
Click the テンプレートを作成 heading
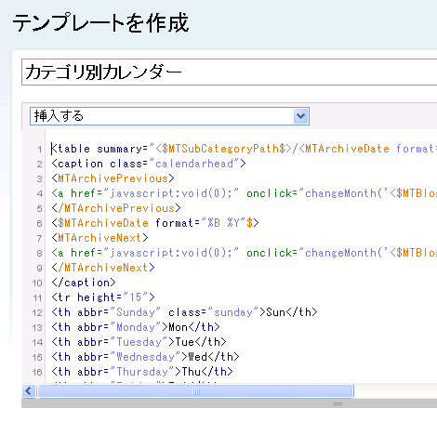point(100,23)
